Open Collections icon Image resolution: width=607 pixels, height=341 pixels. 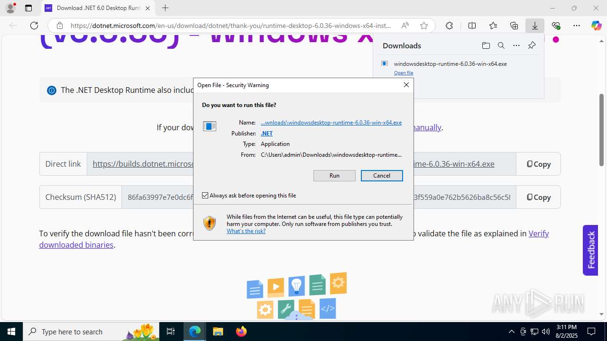[514, 26]
